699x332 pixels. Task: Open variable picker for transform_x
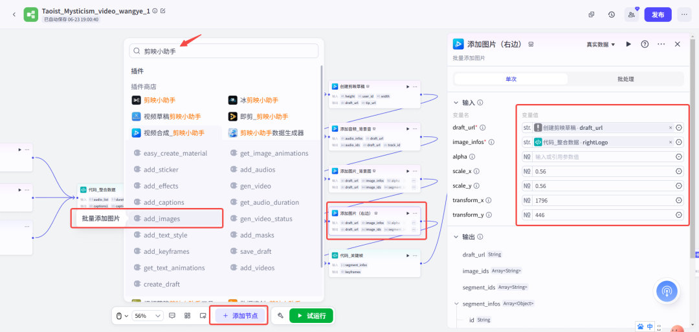[x=678, y=201]
